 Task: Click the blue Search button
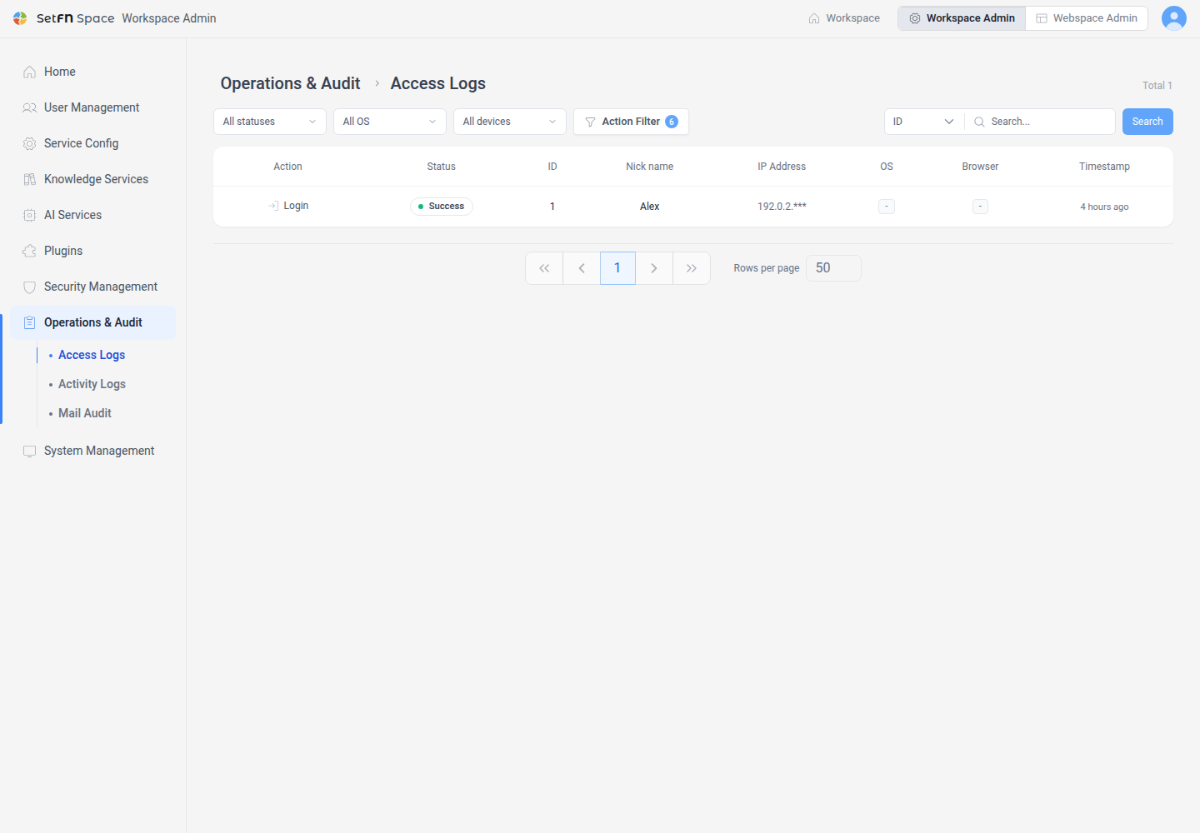coord(1147,122)
